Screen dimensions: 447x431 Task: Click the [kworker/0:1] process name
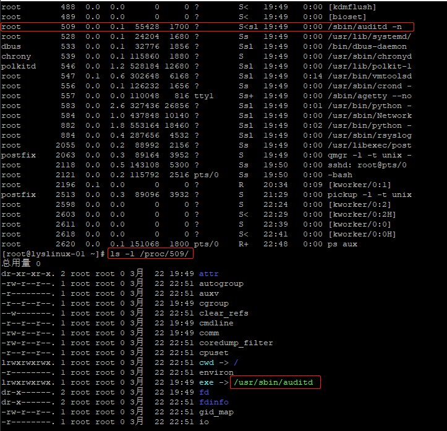pos(359,185)
